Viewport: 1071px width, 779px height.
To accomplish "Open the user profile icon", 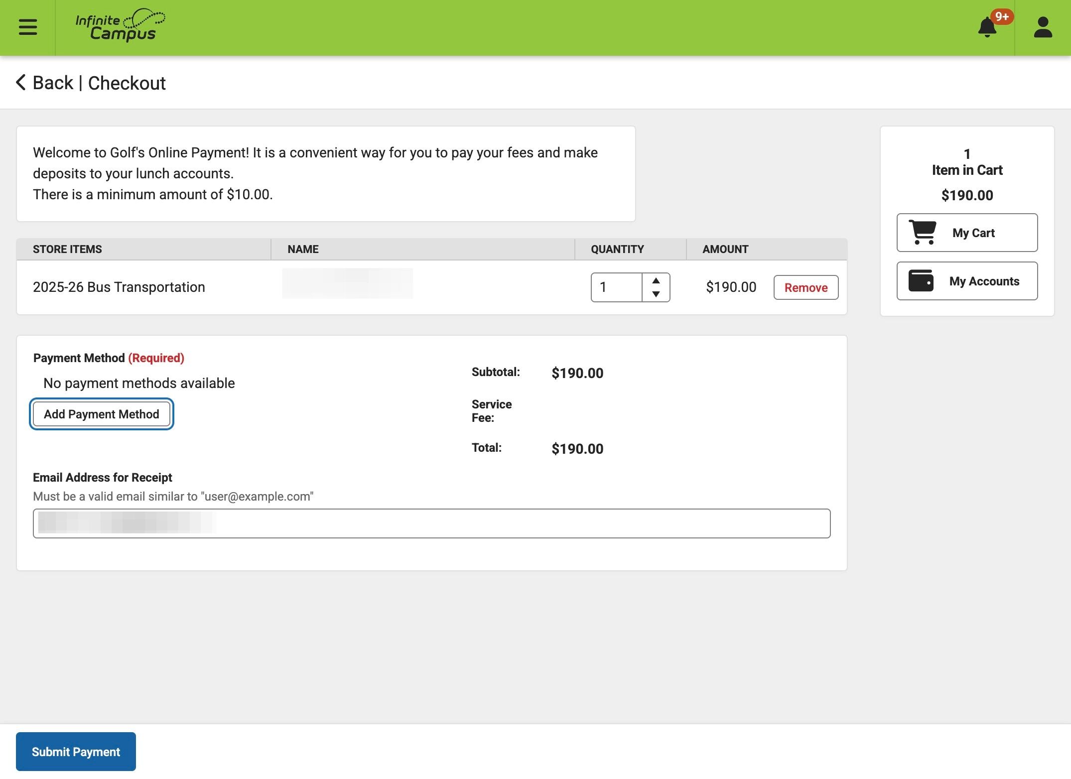I will click(1043, 27).
